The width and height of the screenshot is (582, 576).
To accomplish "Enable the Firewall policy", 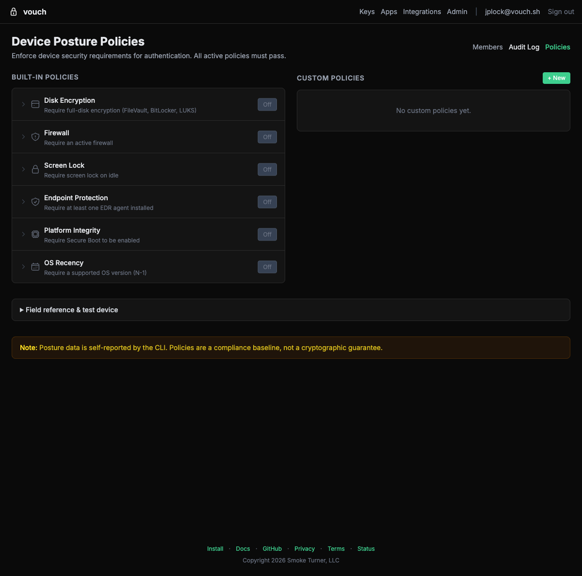I will coord(267,137).
